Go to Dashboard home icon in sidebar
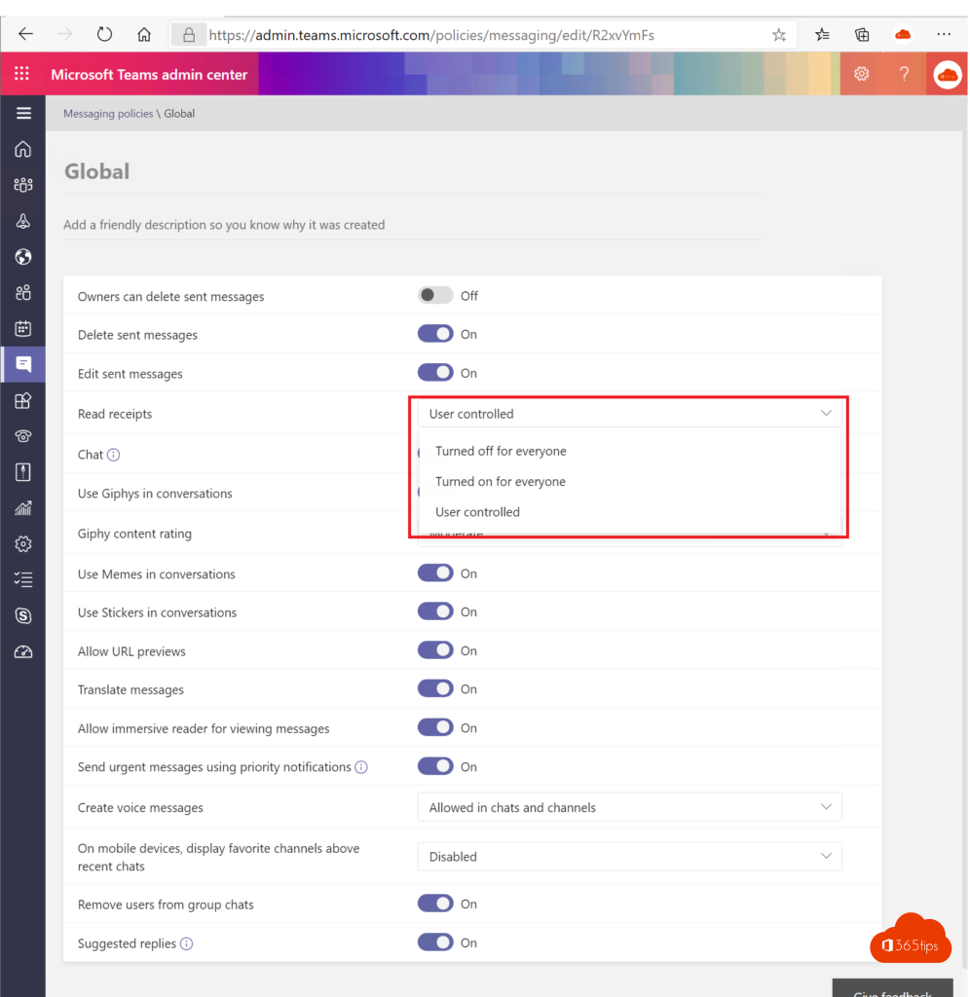This screenshot has height=997, width=970. click(x=23, y=149)
